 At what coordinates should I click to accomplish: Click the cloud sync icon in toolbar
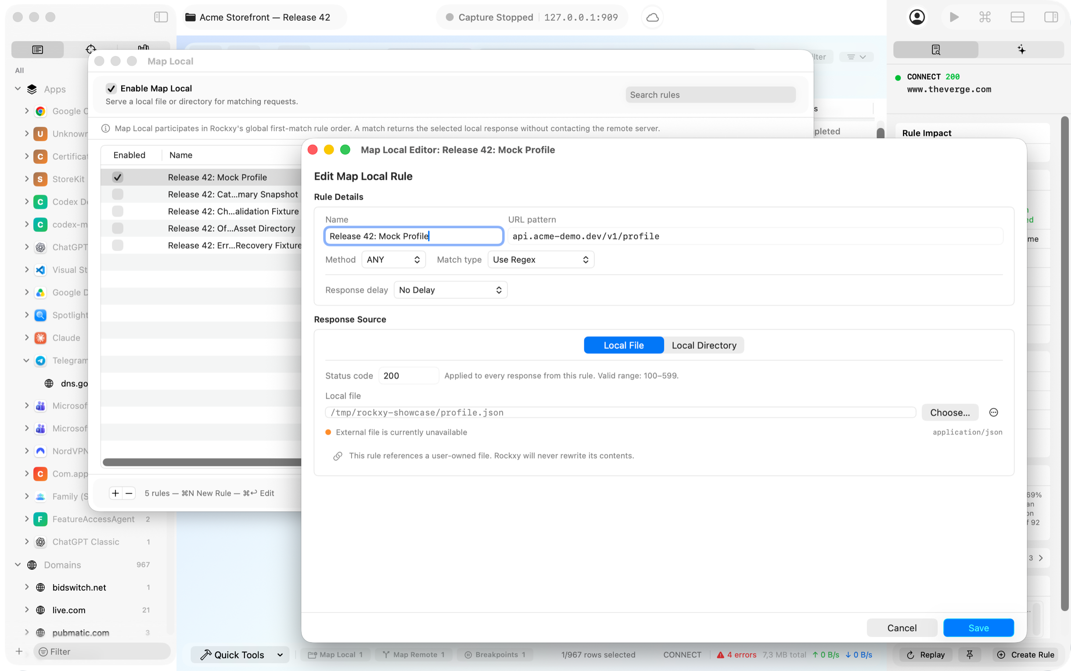[652, 17]
